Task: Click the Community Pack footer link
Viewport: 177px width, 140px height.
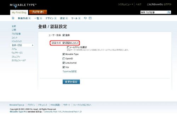Action: click(x=52, y=112)
